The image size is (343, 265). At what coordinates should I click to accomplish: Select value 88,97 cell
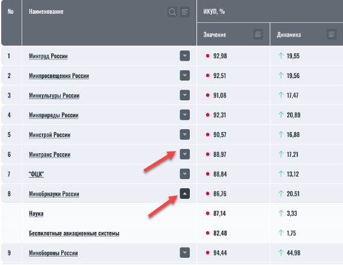pyautogui.click(x=220, y=154)
